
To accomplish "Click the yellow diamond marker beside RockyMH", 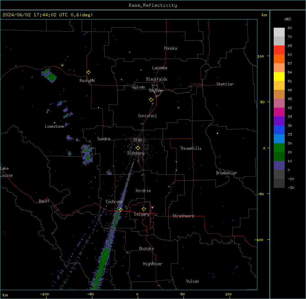I will point(89,72).
